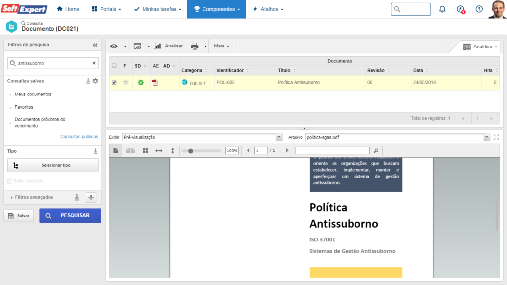The height and width of the screenshot is (285, 507).
Task: Toggle the select-all checkbox in table header
Action: [x=114, y=66]
